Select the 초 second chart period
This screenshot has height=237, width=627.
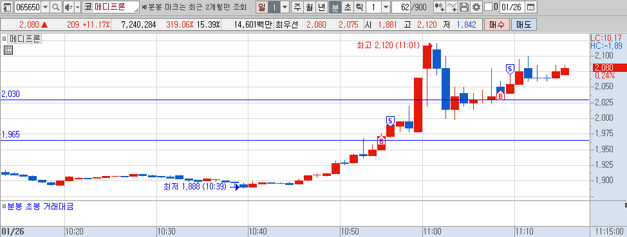point(348,7)
